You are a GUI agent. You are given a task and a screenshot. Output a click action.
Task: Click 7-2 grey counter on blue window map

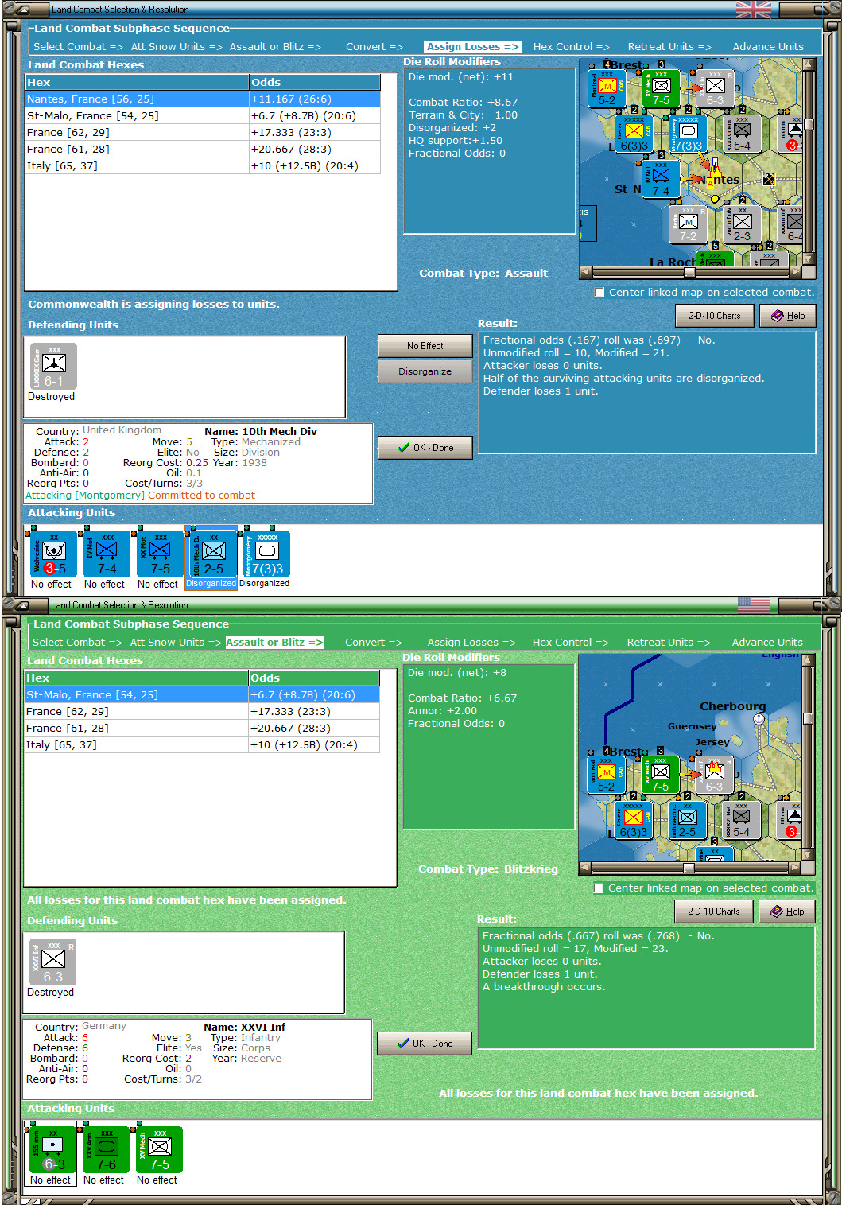coord(688,224)
